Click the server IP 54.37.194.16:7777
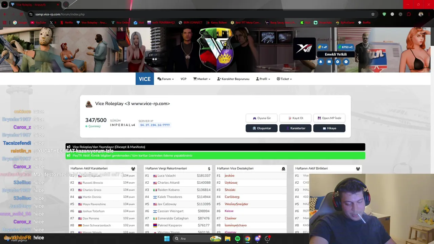The width and height of the screenshot is (434, 244). pyautogui.click(x=155, y=125)
